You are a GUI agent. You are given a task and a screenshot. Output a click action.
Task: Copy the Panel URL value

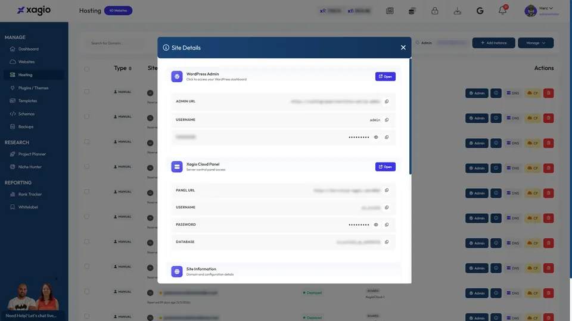coord(387,190)
